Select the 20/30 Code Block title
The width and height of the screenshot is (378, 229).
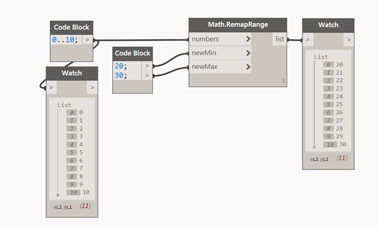(x=133, y=53)
